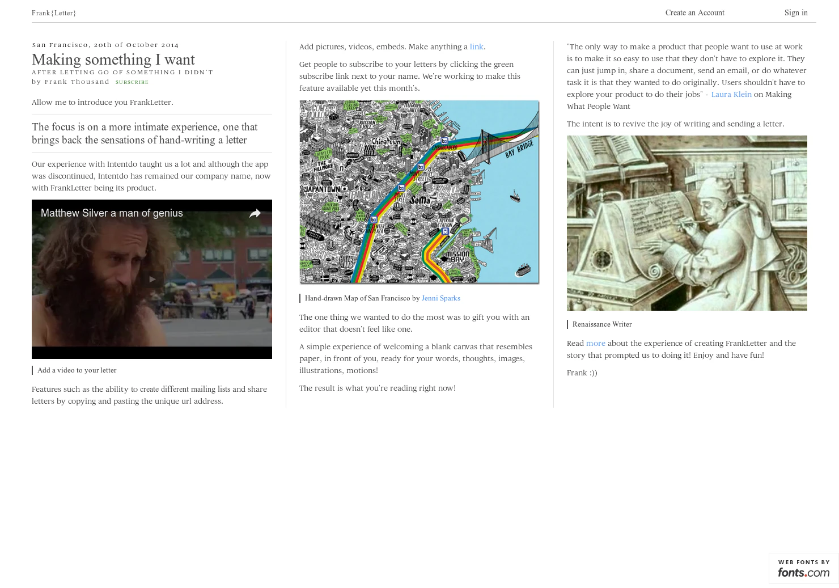This screenshot has height=588, width=839.
Task: Click the author name 'Frank Thousand'
Action: (77, 82)
